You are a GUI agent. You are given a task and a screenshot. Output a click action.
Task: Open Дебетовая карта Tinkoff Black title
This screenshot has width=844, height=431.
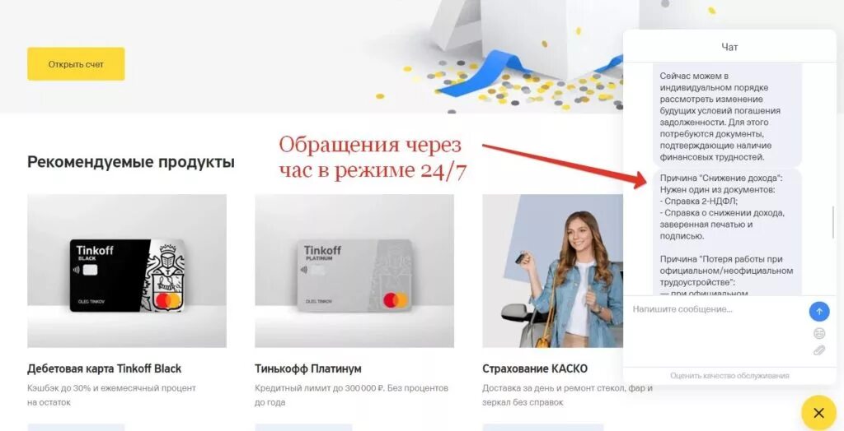tap(105, 368)
